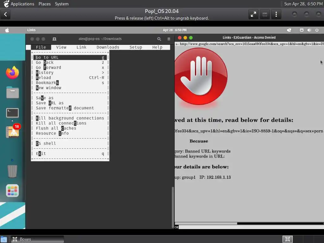Image resolution: width=324 pixels, height=243 pixels.
Task: Open the terminal hamburger menu
Action: pos(169,39)
